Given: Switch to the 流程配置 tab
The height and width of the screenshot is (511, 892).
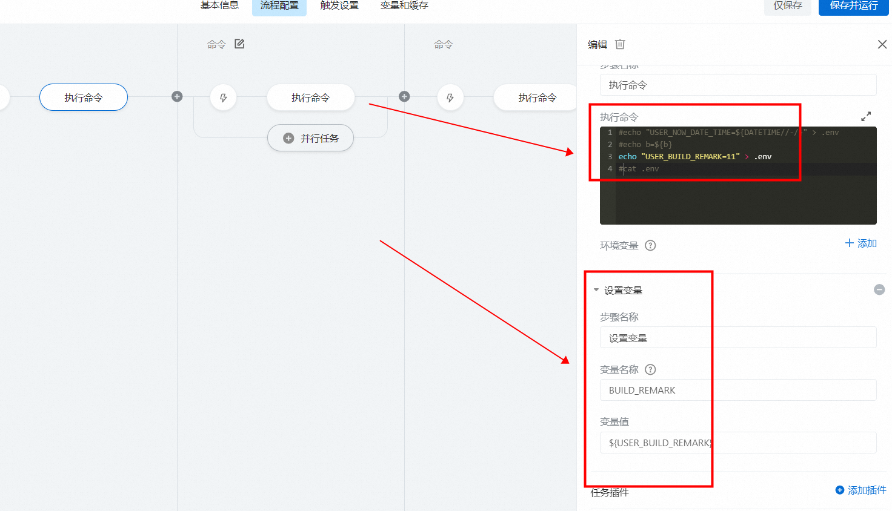Looking at the screenshot, I should (x=279, y=5).
